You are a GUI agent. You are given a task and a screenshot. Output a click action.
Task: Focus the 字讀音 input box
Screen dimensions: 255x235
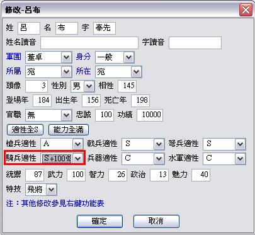(195, 43)
